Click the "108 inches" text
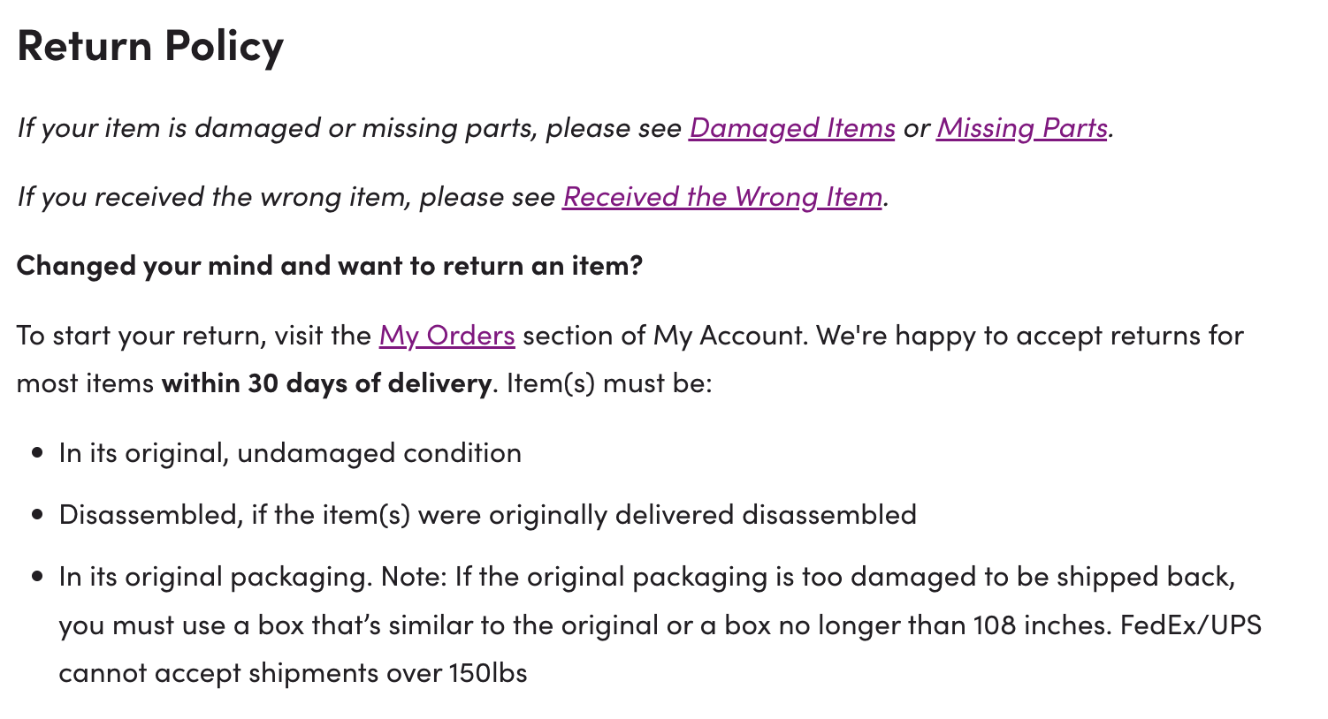This screenshot has height=719, width=1328. (x=1041, y=625)
